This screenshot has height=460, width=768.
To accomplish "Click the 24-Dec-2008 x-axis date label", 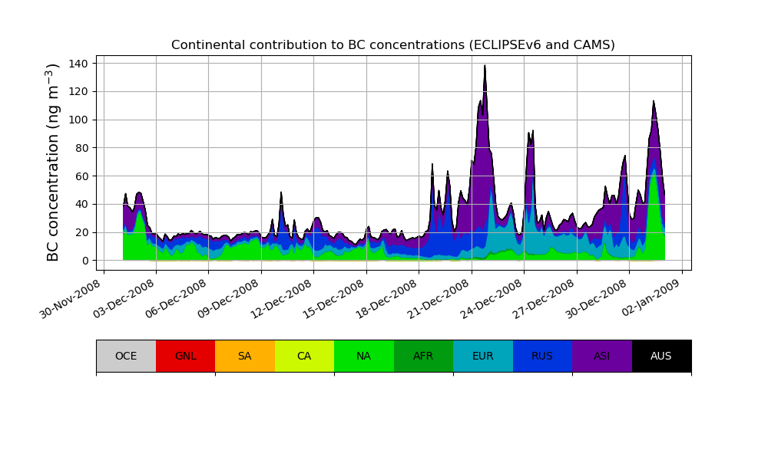I will [x=491, y=299].
